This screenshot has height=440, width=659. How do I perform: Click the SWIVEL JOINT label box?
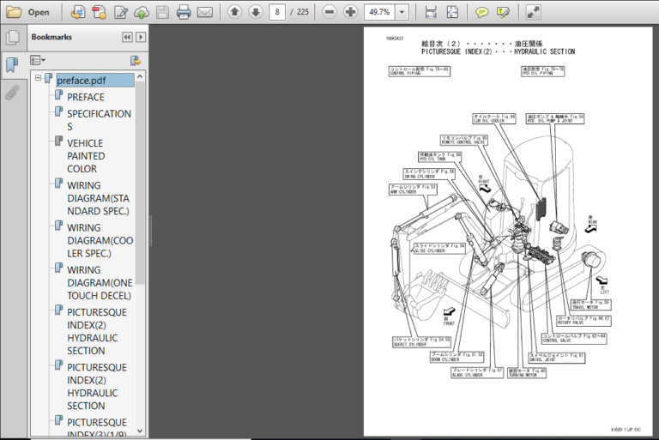pos(556,358)
